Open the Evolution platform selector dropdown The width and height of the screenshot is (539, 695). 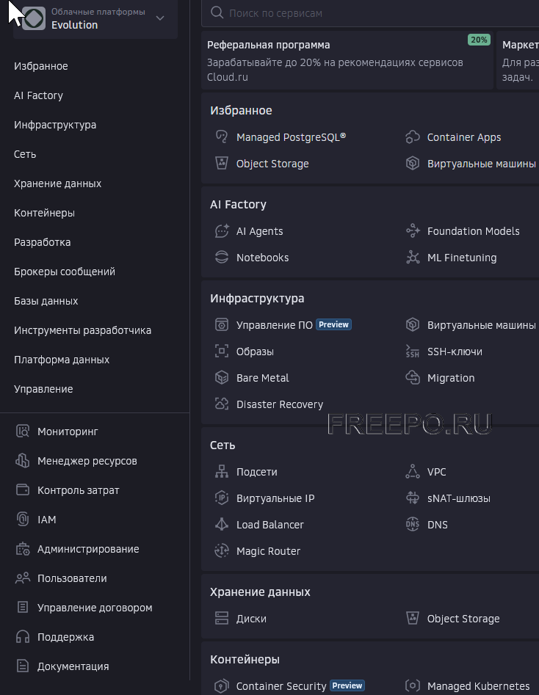tap(95, 18)
